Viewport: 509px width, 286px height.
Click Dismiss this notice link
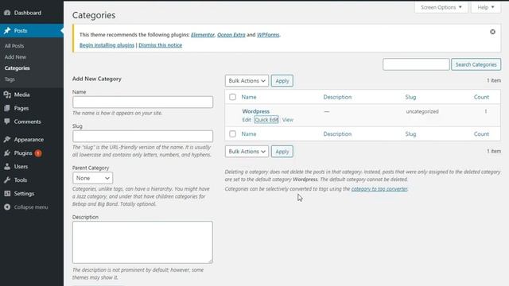point(161,45)
